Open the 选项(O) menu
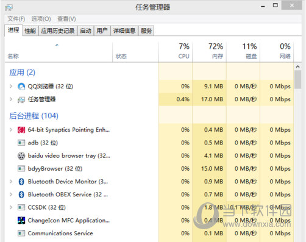 pos(41,19)
